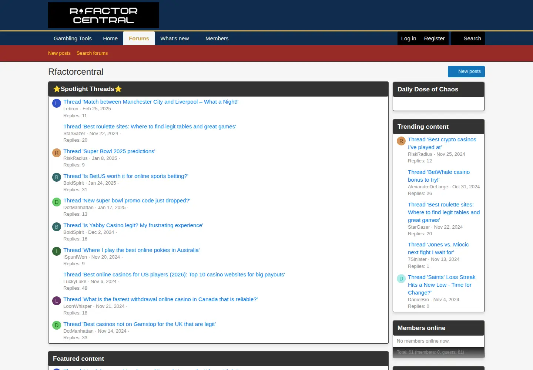Open the fastest withdrawal casino in Canada thread
The width and height of the screenshot is (533, 370).
tap(161, 299)
